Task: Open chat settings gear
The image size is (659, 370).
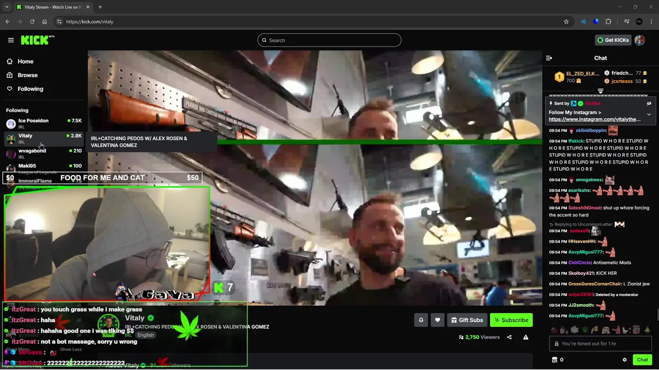Action: (625, 360)
